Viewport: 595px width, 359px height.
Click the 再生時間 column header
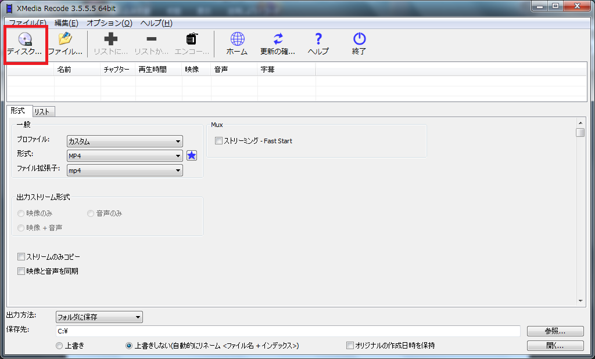click(x=159, y=70)
